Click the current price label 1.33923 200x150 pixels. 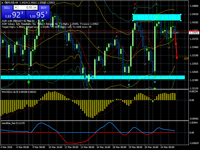pyautogui.click(x=194, y=33)
